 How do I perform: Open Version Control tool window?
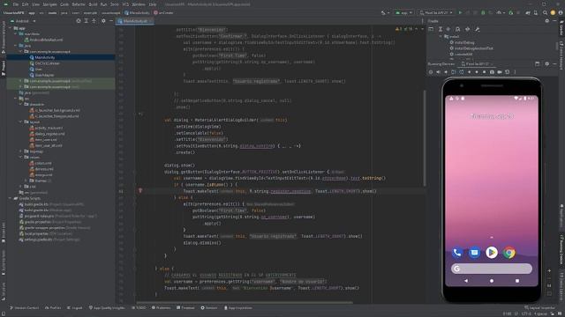tap(24, 308)
